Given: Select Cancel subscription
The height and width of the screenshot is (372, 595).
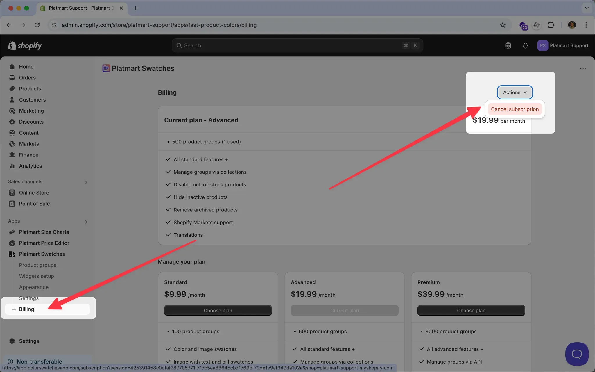Looking at the screenshot, I should pos(515,109).
